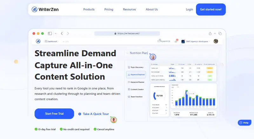Go to About Us
This screenshot has width=254, height=139.
click(x=152, y=9)
